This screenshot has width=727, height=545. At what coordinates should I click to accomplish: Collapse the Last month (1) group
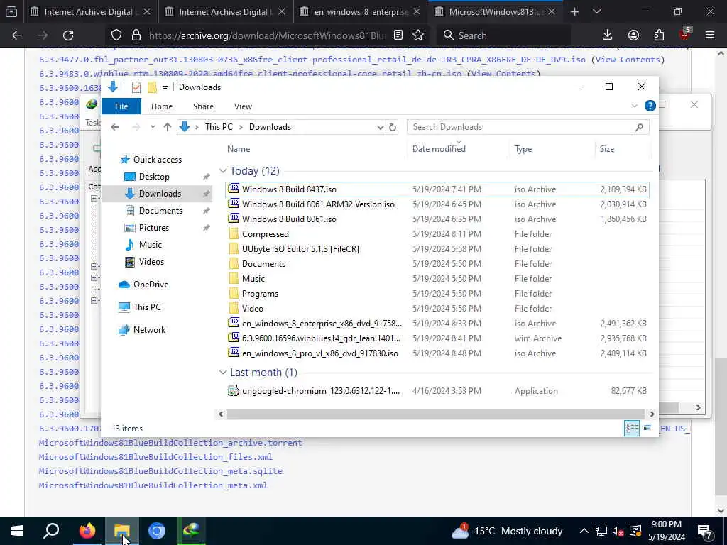point(223,373)
